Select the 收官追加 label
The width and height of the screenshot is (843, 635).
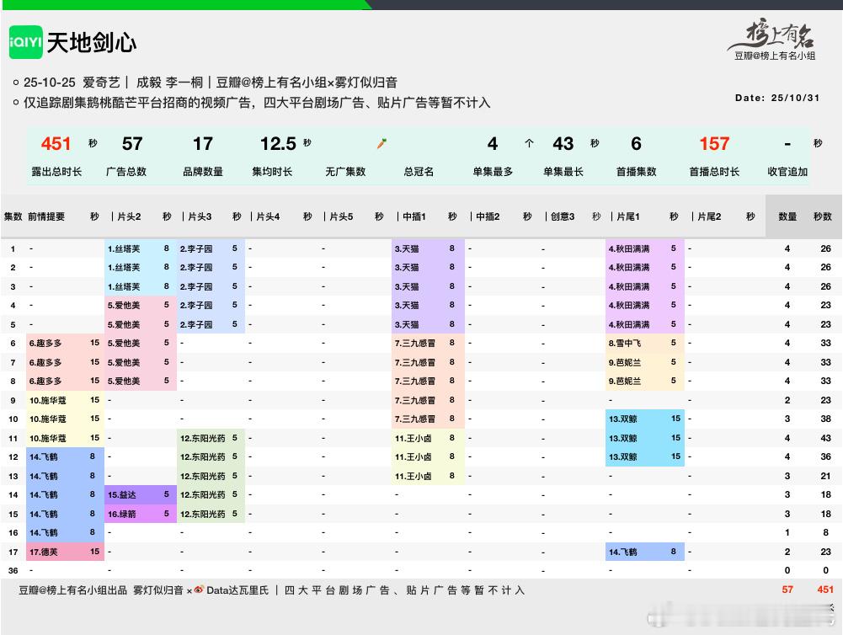(787, 172)
